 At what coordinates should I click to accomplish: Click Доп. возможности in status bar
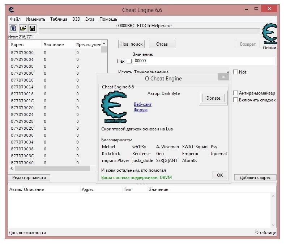click(x=27, y=233)
